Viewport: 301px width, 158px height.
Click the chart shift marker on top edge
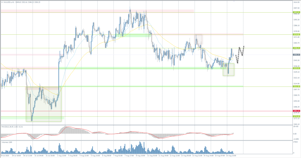(x=234, y=1)
